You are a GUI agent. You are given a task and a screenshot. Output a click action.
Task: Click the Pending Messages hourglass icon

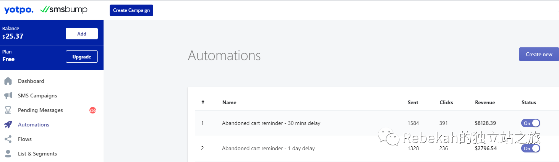point(8,110)
